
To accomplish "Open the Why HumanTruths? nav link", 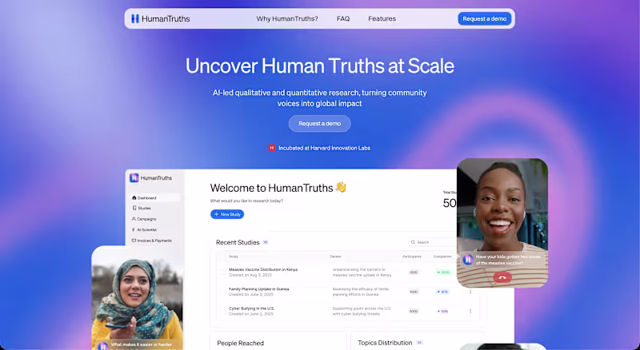I will click(x=287, y=18).
